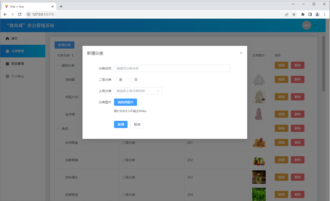
Task: Open 商品管理 in the sidebar
Action: click(x=23, y=64)
